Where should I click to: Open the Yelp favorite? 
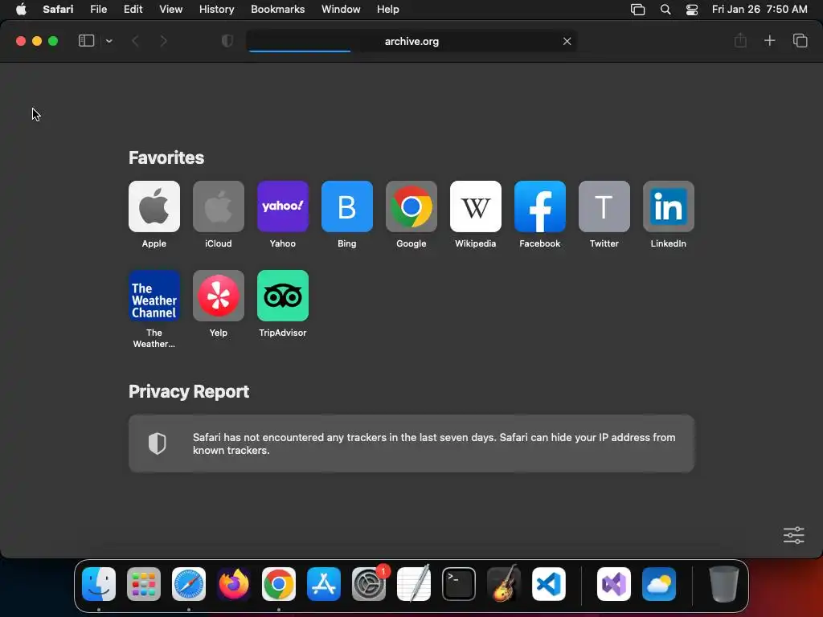pos(219,296)
